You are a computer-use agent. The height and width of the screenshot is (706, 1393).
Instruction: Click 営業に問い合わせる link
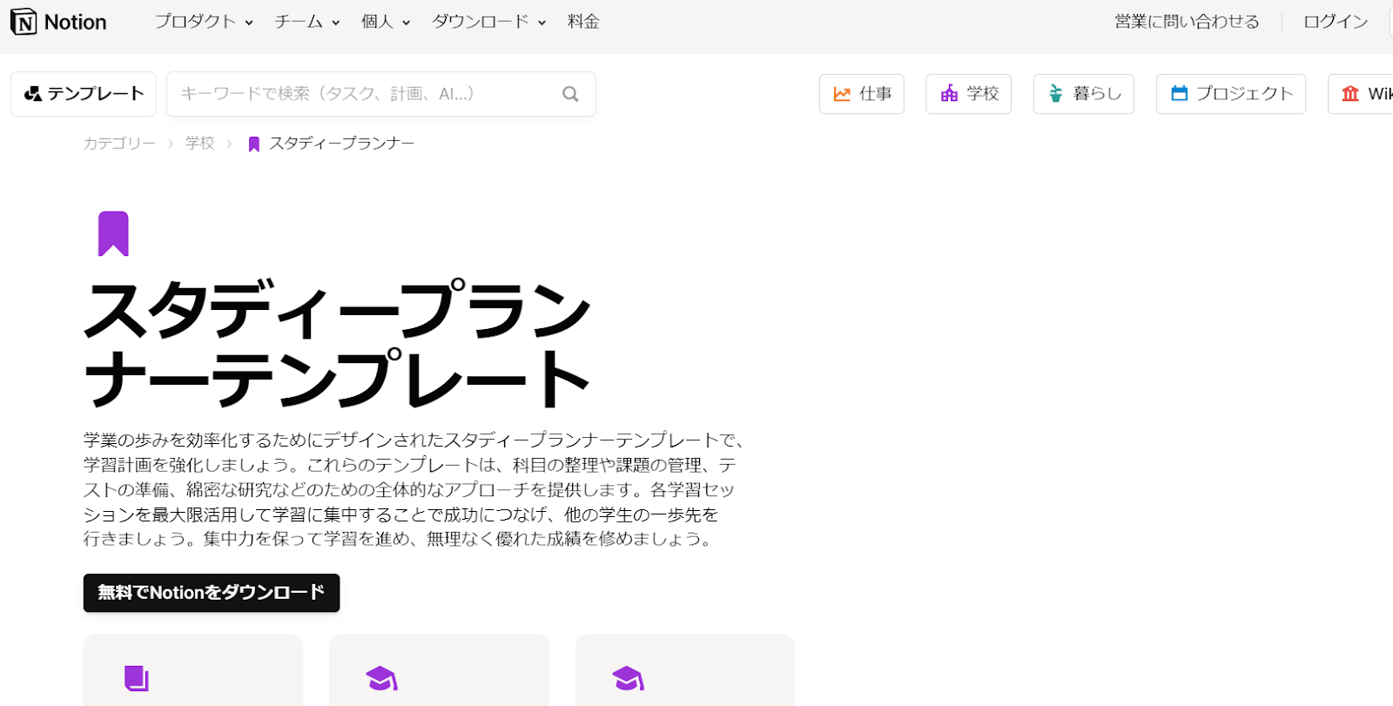click(x=1187, y=22)
